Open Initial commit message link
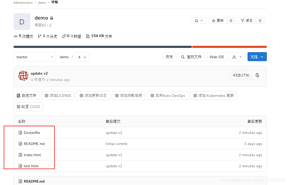The image size is (288, 185). pyautogui.click(x=116, y=144)
